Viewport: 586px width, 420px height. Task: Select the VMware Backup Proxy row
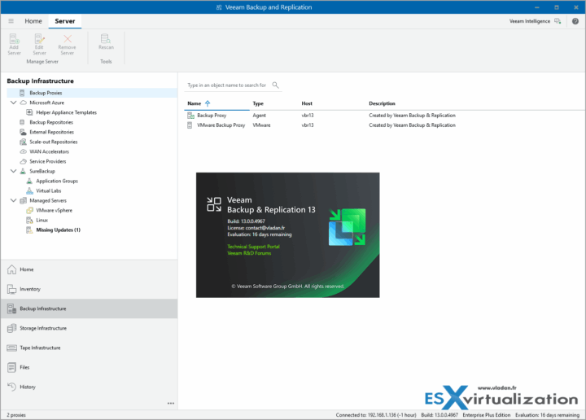[384, 125]
